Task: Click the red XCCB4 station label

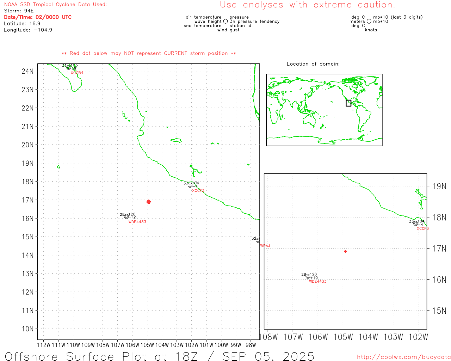Action: [x=77, y=73]
